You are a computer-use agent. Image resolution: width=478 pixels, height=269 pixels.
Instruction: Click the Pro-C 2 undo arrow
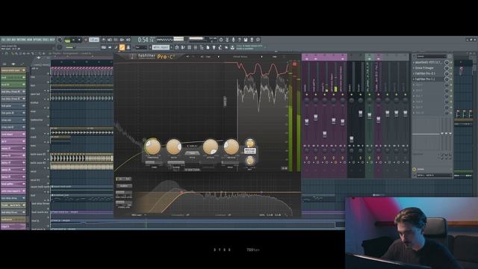(x=187, y=57)
